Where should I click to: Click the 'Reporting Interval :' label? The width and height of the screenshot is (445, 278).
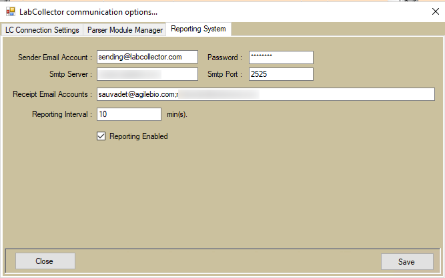tap(62, 114)
